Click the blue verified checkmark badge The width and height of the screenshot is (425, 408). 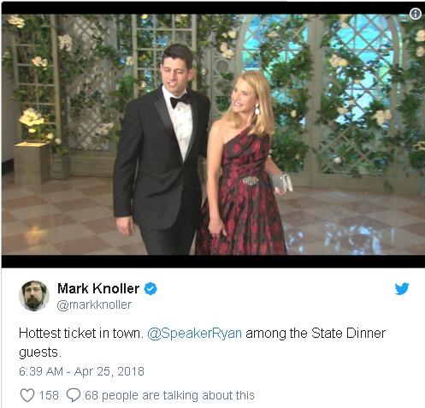tap(151, 289)
